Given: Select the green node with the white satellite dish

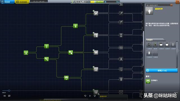Looking at the screenshot, I should 71,52.
